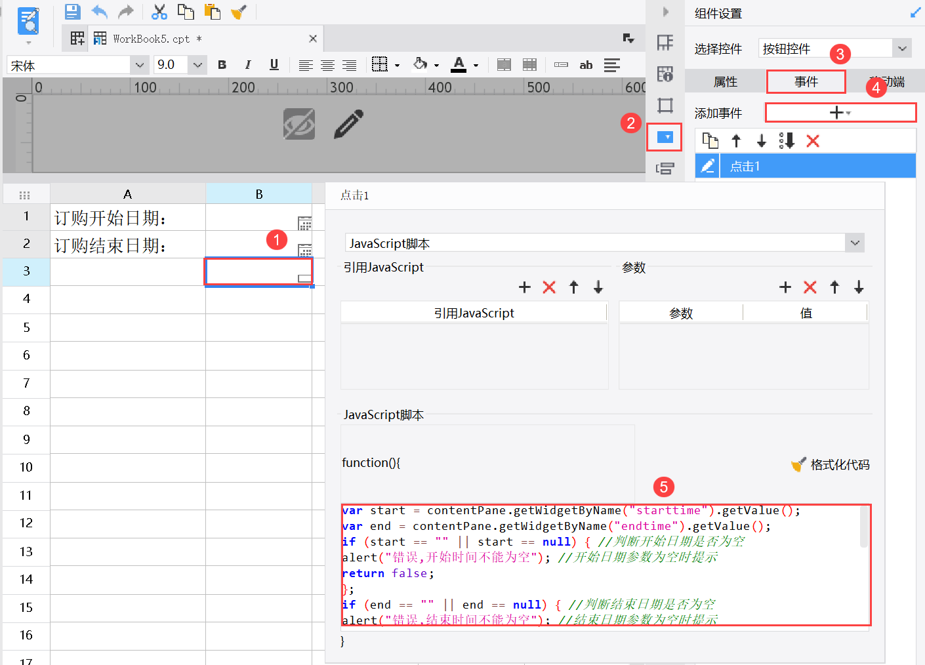Select cell containing 订购结束日期:
Viewport: 925px width, 665px height.
pyautogui.click(x=128, y=245)
